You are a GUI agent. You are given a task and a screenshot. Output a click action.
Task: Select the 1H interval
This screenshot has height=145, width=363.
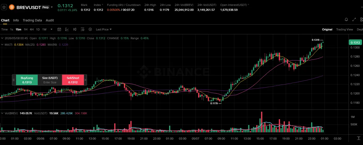tap(26, 29)
